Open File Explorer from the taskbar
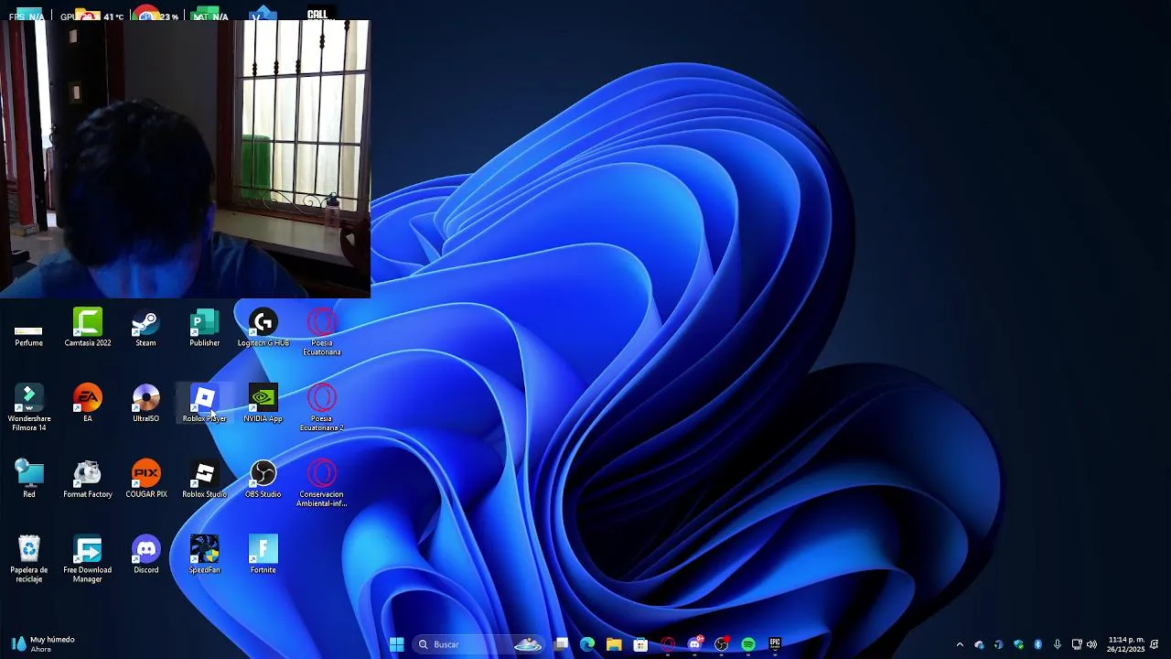Image resolution: width=1171 pixels, height=659 pixels. click(614, 644)
